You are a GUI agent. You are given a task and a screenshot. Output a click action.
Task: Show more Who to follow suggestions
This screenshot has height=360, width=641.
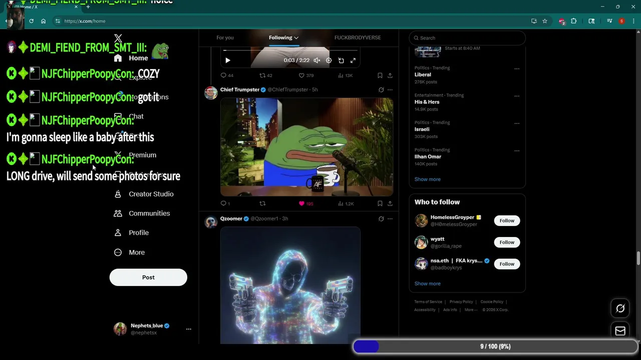coord(427,283)
